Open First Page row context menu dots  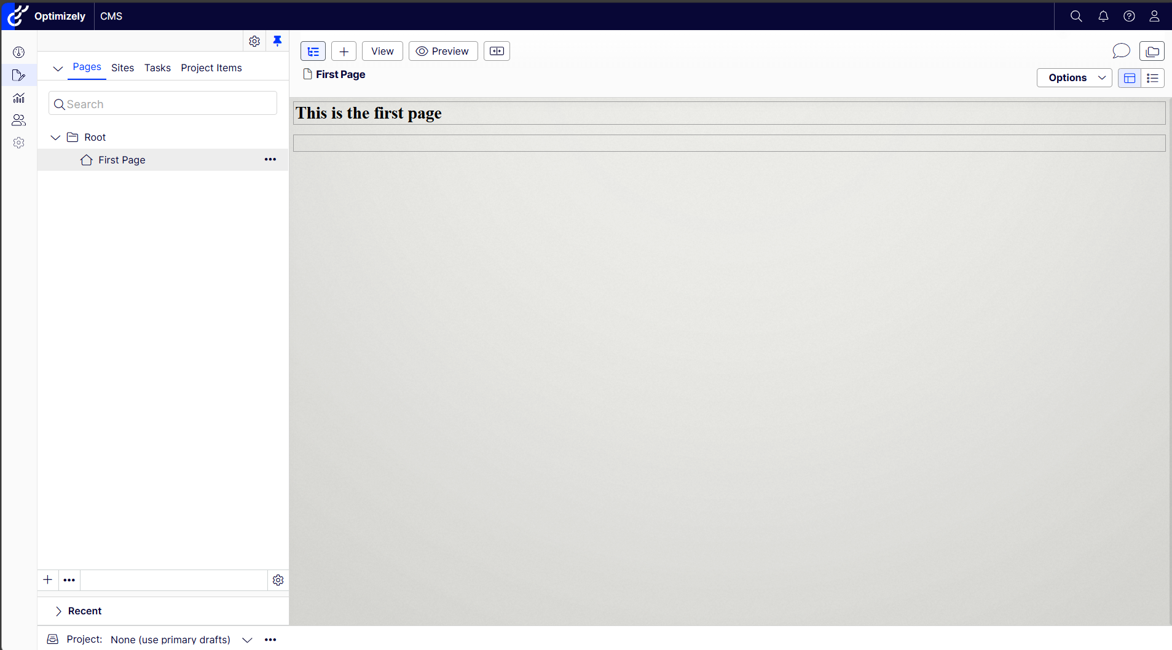pyautogui.click(x=270, y=160)
